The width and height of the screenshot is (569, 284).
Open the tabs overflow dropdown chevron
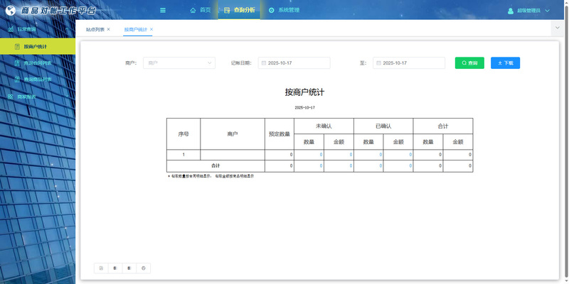point(556,27)
